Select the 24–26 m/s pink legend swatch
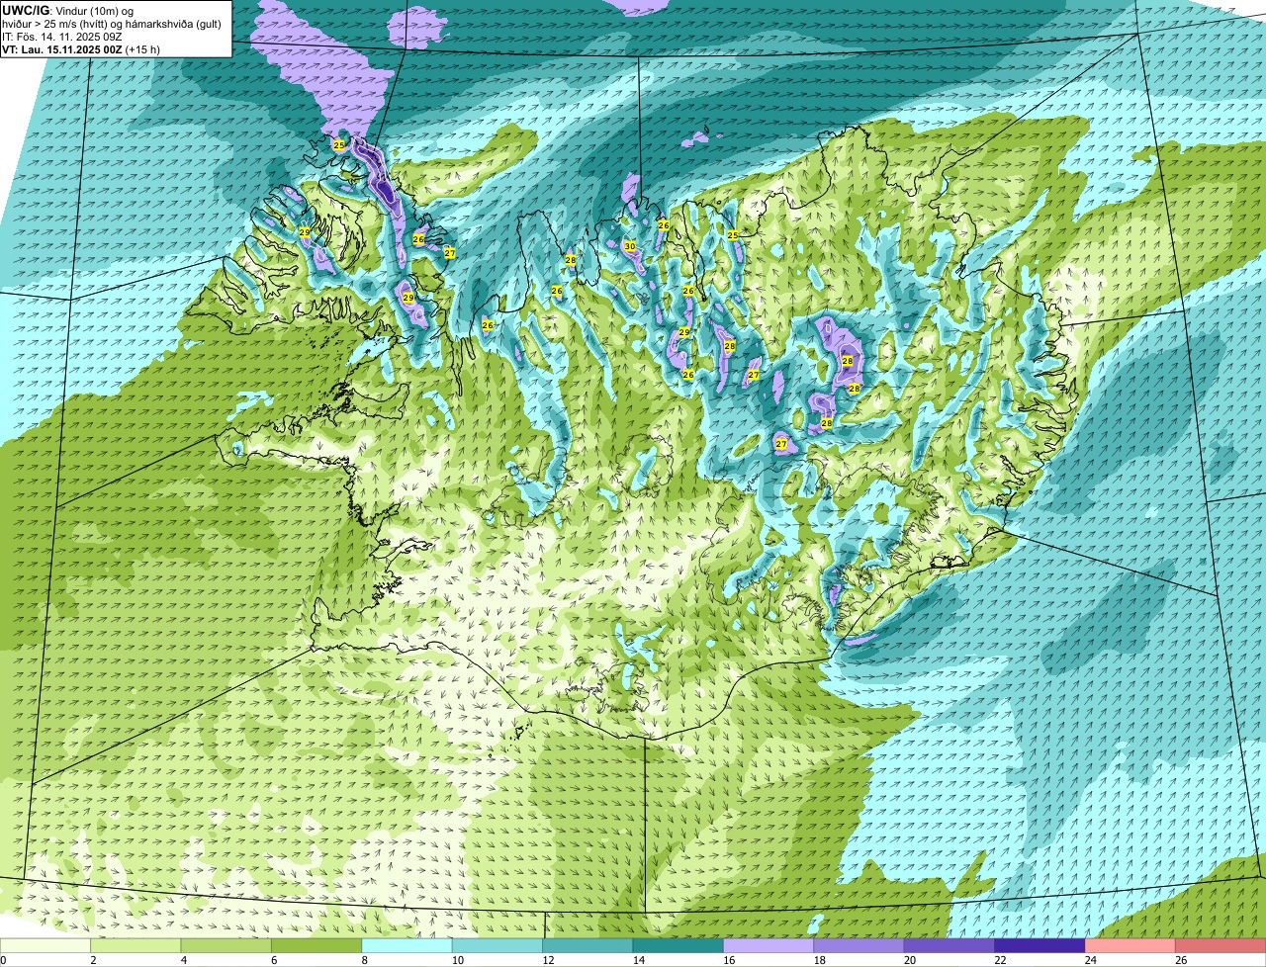Image resolution: width=1266 pixels, height=967 pixels. pyautogui.click(x=1130, y=945)
